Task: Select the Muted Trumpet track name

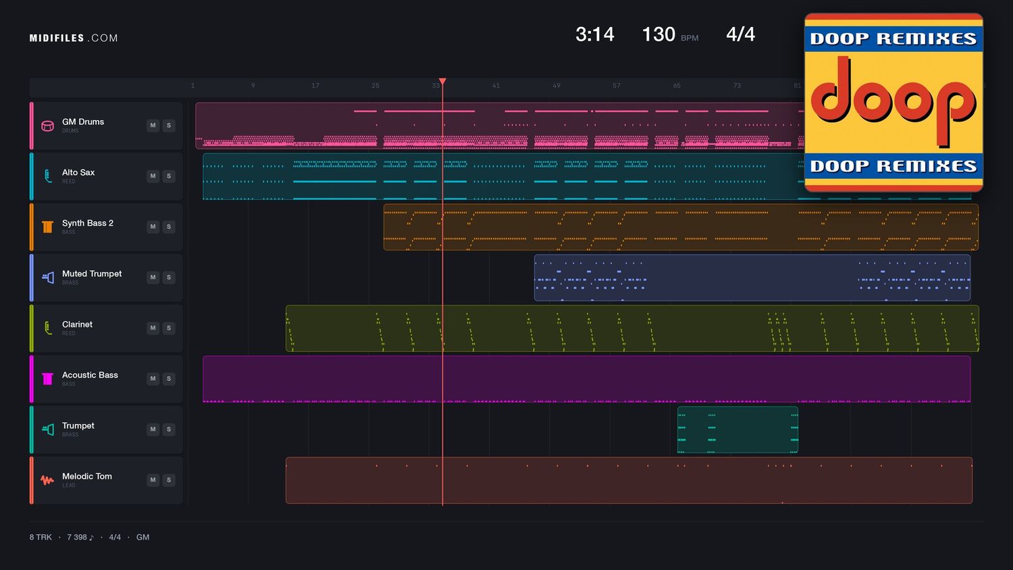Action: (92, 274)
